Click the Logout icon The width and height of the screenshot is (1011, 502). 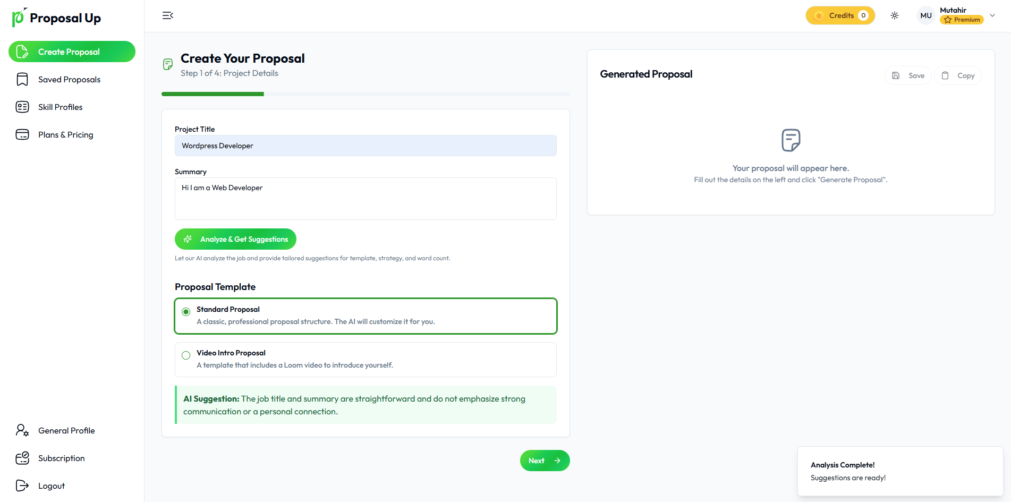(22, 486)
